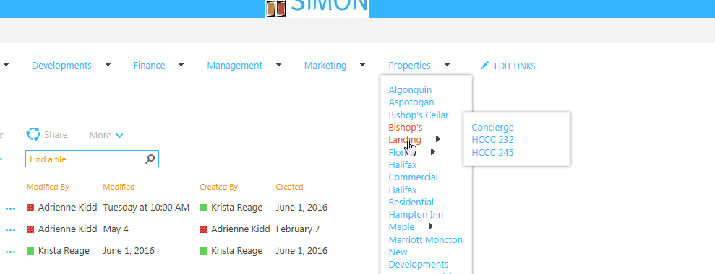The width and height of the screenshot is (715, 274).
Task: Click the 'May 4' modified date
Action: point(116,229)
